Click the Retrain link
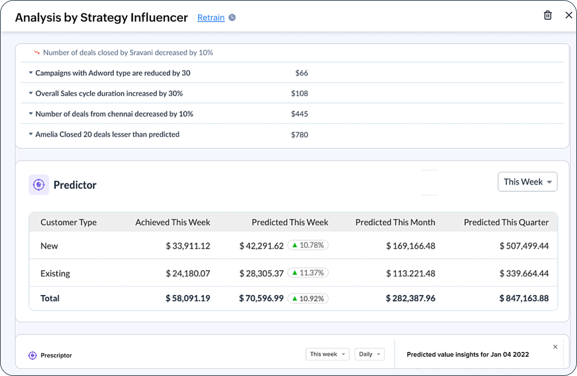 [211, 17]
